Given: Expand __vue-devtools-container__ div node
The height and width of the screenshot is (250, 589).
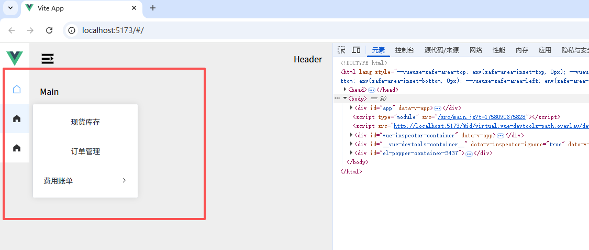Looking at the screenshot, I should [x=351, y=144].
